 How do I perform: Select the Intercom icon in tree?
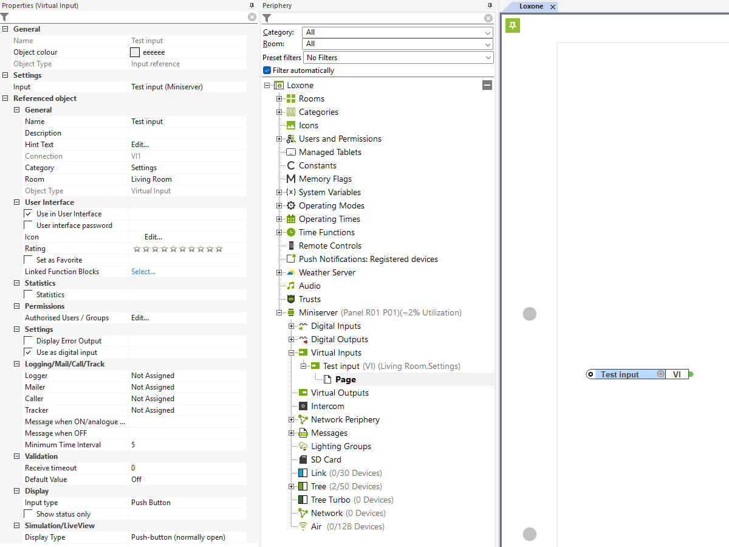coord(303,406)
